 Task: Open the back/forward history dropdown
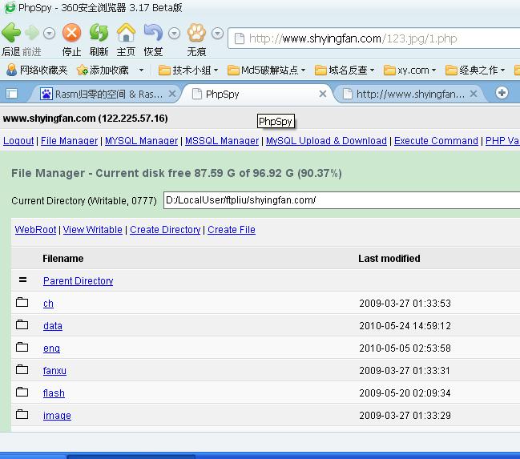point(49,34)
